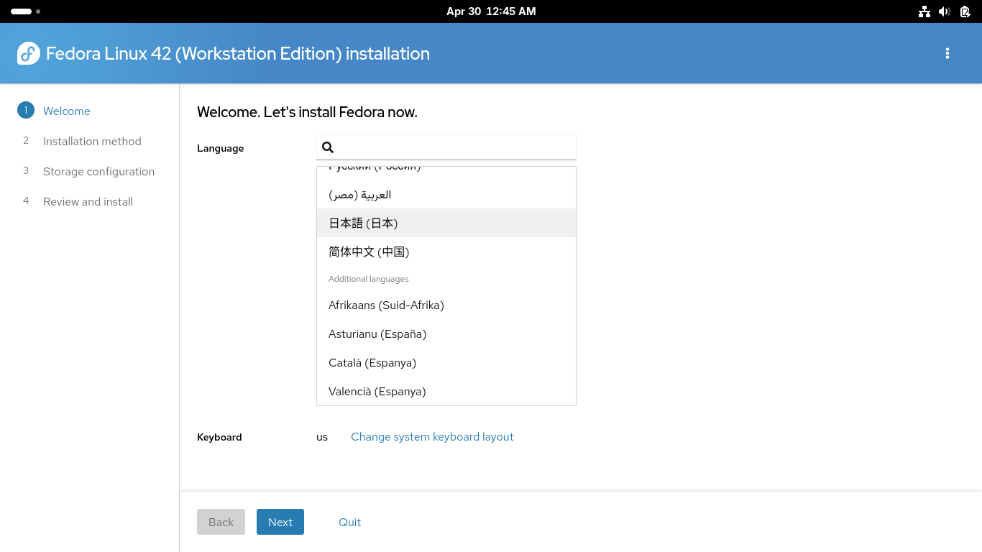This screenshot has height=552, width=982.
Task: Click the Fedora logo icon
Action: coord(29,53)
